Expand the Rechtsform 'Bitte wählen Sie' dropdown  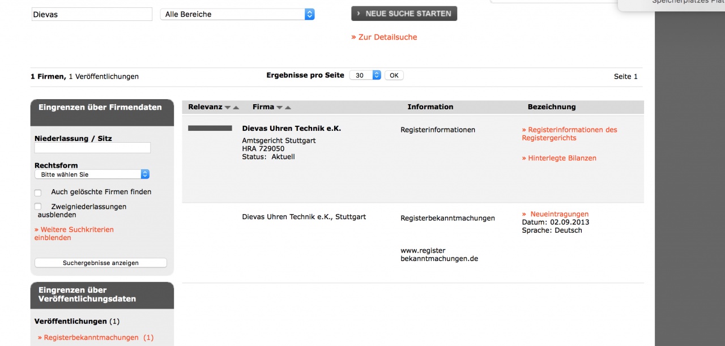tap(92, 174)
